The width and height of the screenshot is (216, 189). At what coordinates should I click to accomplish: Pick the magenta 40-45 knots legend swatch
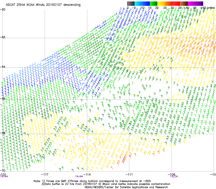[191, 3]
